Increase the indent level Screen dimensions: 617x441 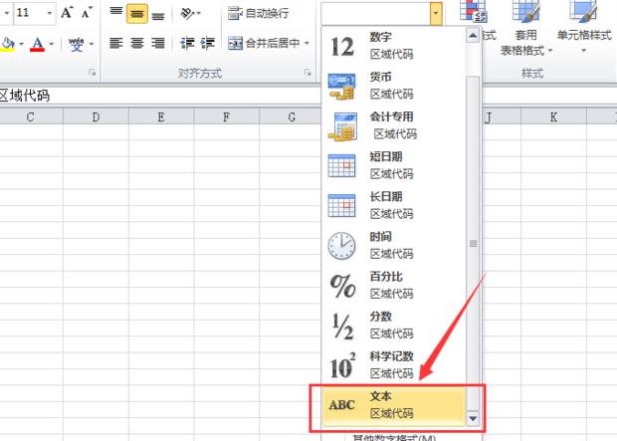tap(207, 43)
